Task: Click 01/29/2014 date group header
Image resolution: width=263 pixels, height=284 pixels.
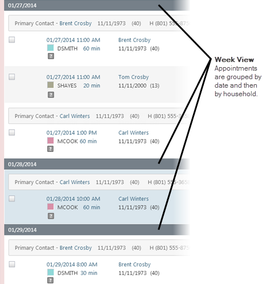Action: coord(97,230)
